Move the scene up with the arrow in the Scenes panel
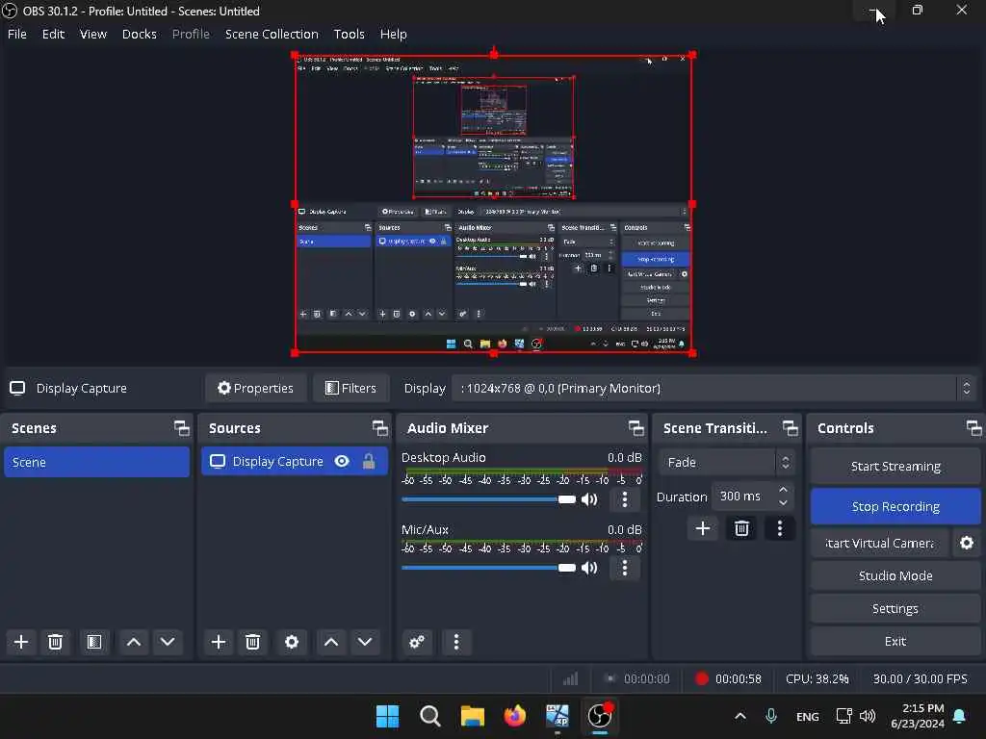The image size is (986, 739). click(x=133, y=642)
